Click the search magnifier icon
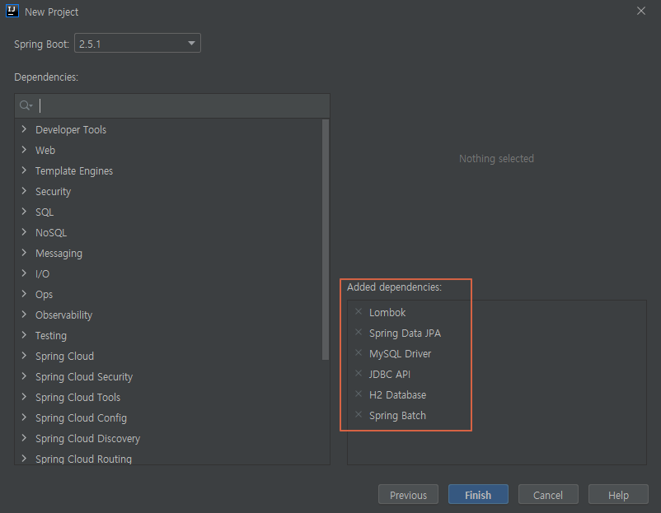This screenshot has height=513, width=661. [26, 105]
